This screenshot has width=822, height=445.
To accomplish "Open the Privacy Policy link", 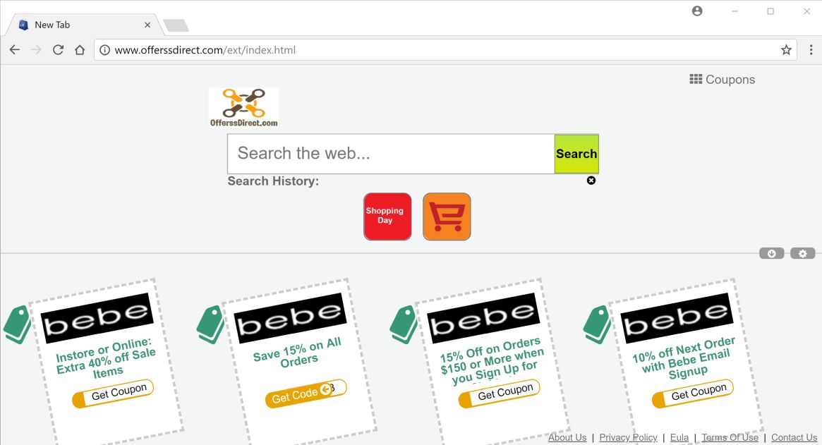I will coord(628,437).
